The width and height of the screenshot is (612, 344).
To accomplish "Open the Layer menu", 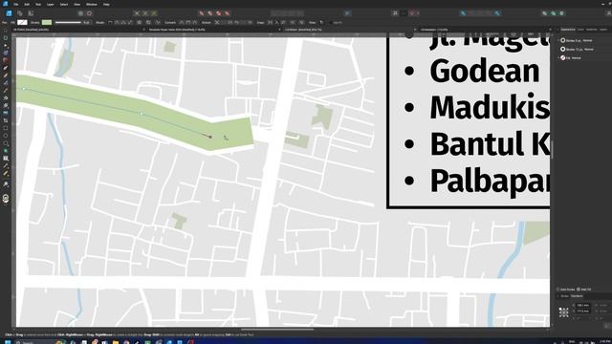I will [x=51, y=4].
